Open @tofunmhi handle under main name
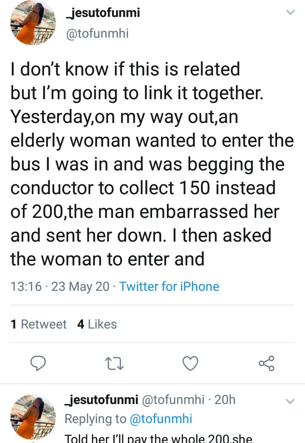305x443 pixels. [x=97, y=33]
